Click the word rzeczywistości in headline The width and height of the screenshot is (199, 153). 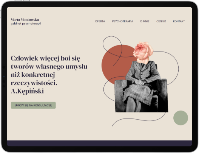pyautogui.click(x=34, y=83)
